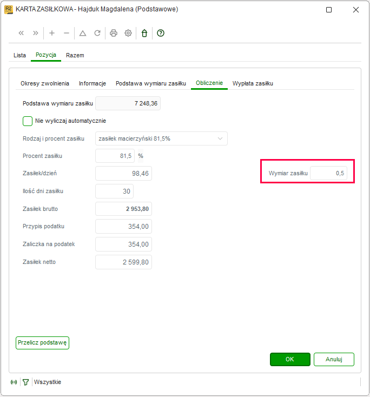Click the 'Zasiłek netto' field 2 599,80

click(x=123, y=262)
